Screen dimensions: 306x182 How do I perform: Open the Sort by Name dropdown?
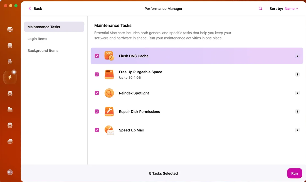[x=290, y=8]
